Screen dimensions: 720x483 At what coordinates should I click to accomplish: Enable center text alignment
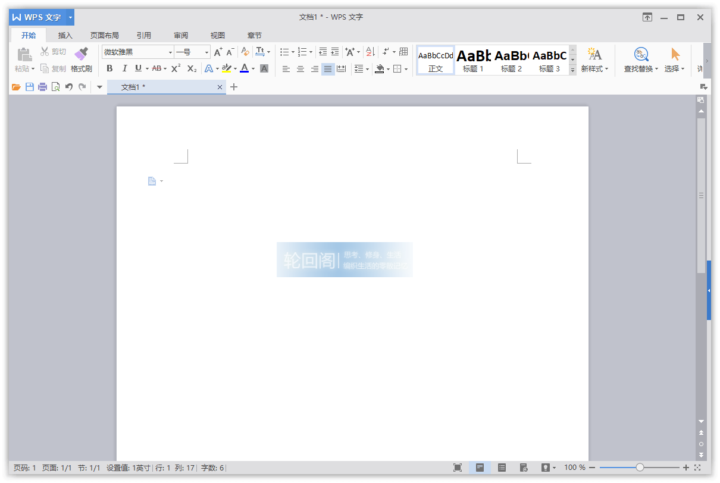(x=300, y=69)
